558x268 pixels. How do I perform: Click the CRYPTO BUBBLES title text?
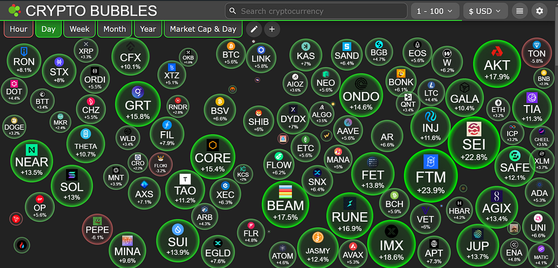(91, 11)
